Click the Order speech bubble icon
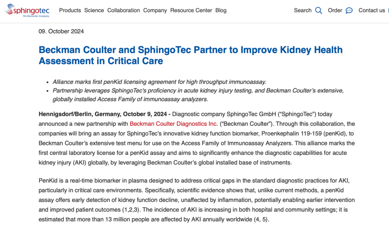389x229 pixels. click(x=349, y=10)
